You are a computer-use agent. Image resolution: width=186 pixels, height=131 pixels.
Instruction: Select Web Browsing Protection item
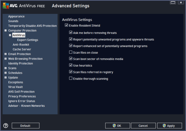tap(25, 59)
